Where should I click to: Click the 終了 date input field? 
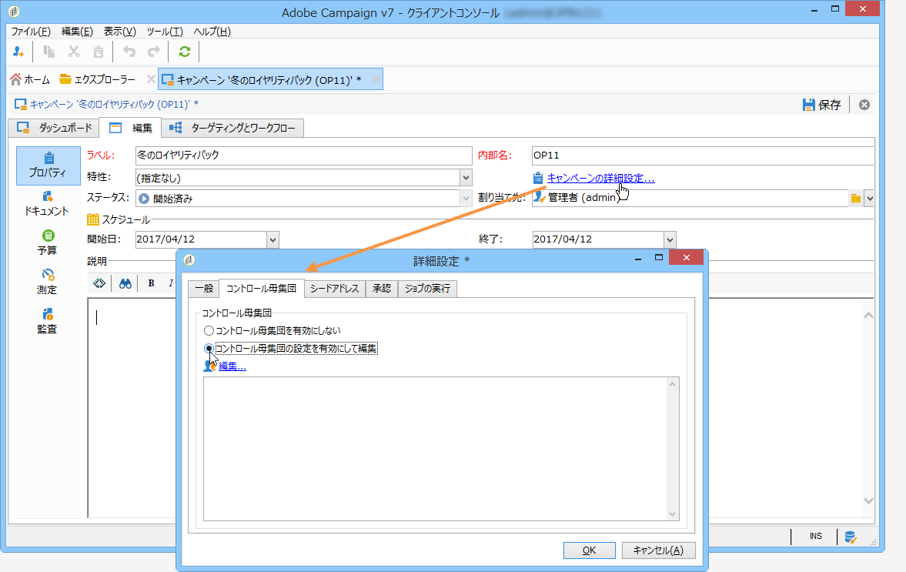click(x=598, y=239)
